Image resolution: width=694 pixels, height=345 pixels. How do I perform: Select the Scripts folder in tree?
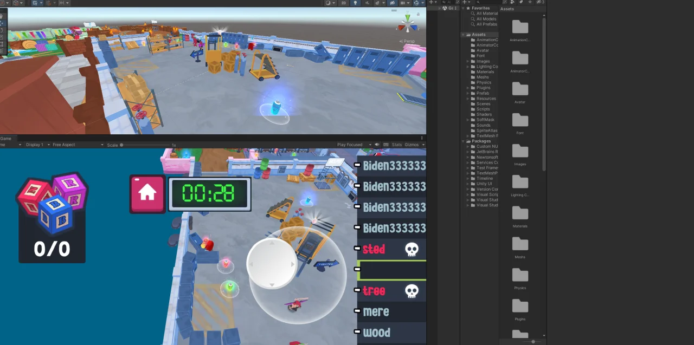coord(483,109)
